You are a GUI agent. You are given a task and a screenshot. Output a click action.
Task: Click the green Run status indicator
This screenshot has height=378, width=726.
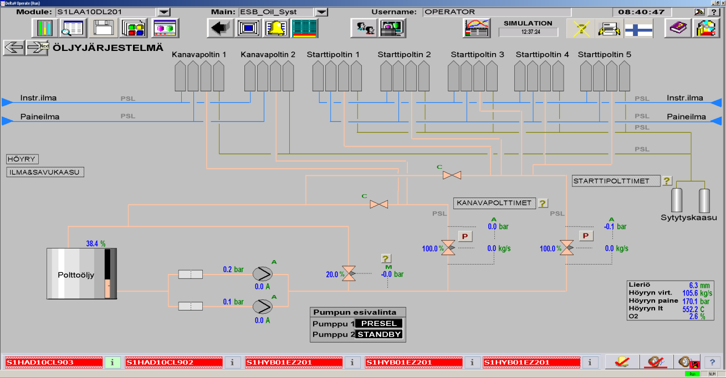tap(692, 375)
